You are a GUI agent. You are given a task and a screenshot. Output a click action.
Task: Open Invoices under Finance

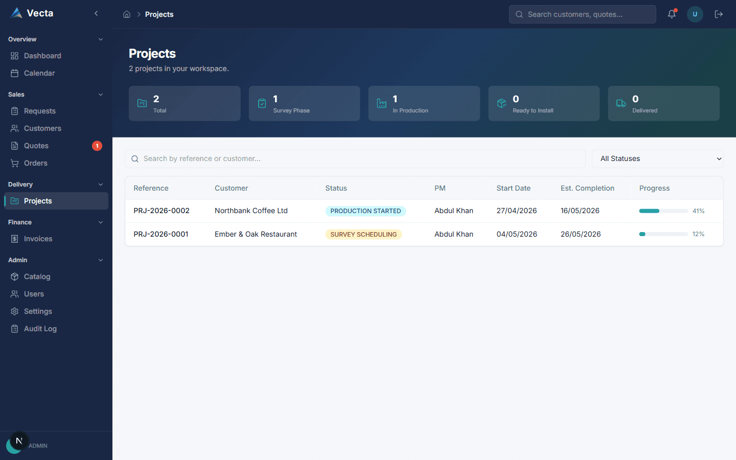[x=56, y=239]
